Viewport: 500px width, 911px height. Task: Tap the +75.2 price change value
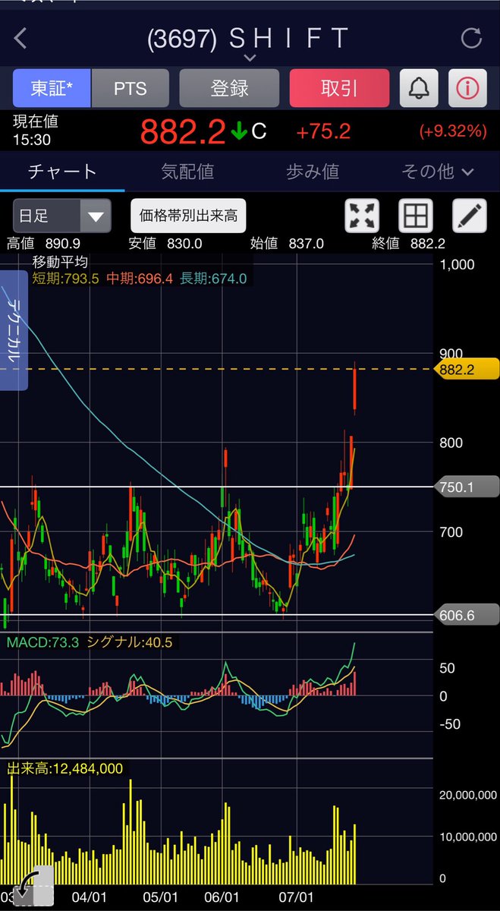(x=323, y=131)
